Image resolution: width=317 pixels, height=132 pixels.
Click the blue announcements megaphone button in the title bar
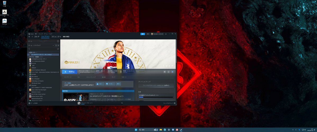[x=143, y=34]
